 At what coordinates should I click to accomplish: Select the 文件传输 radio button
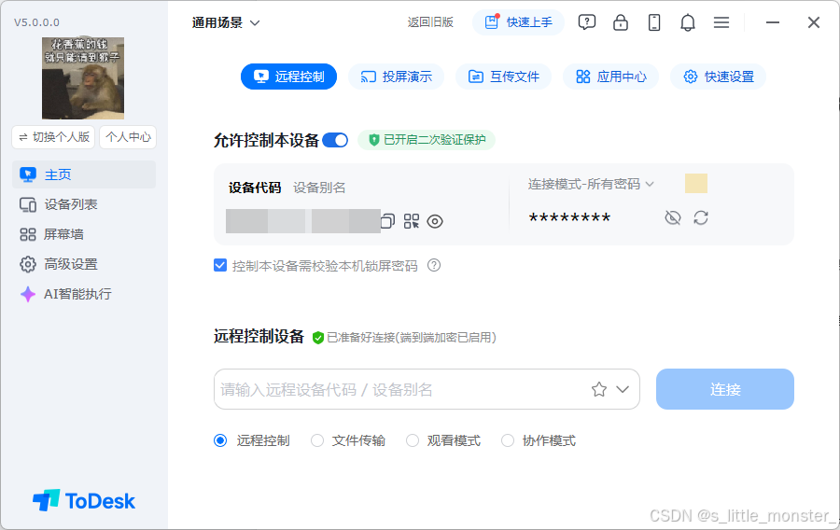(317, 440)
